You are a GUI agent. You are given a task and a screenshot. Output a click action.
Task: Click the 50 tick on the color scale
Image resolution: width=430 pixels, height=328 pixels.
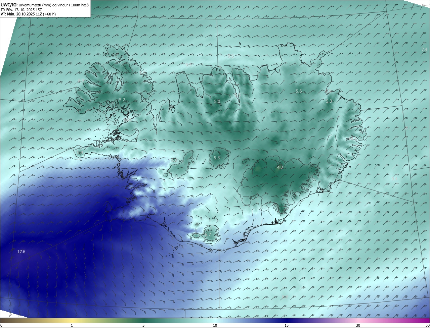coord(427,325)
